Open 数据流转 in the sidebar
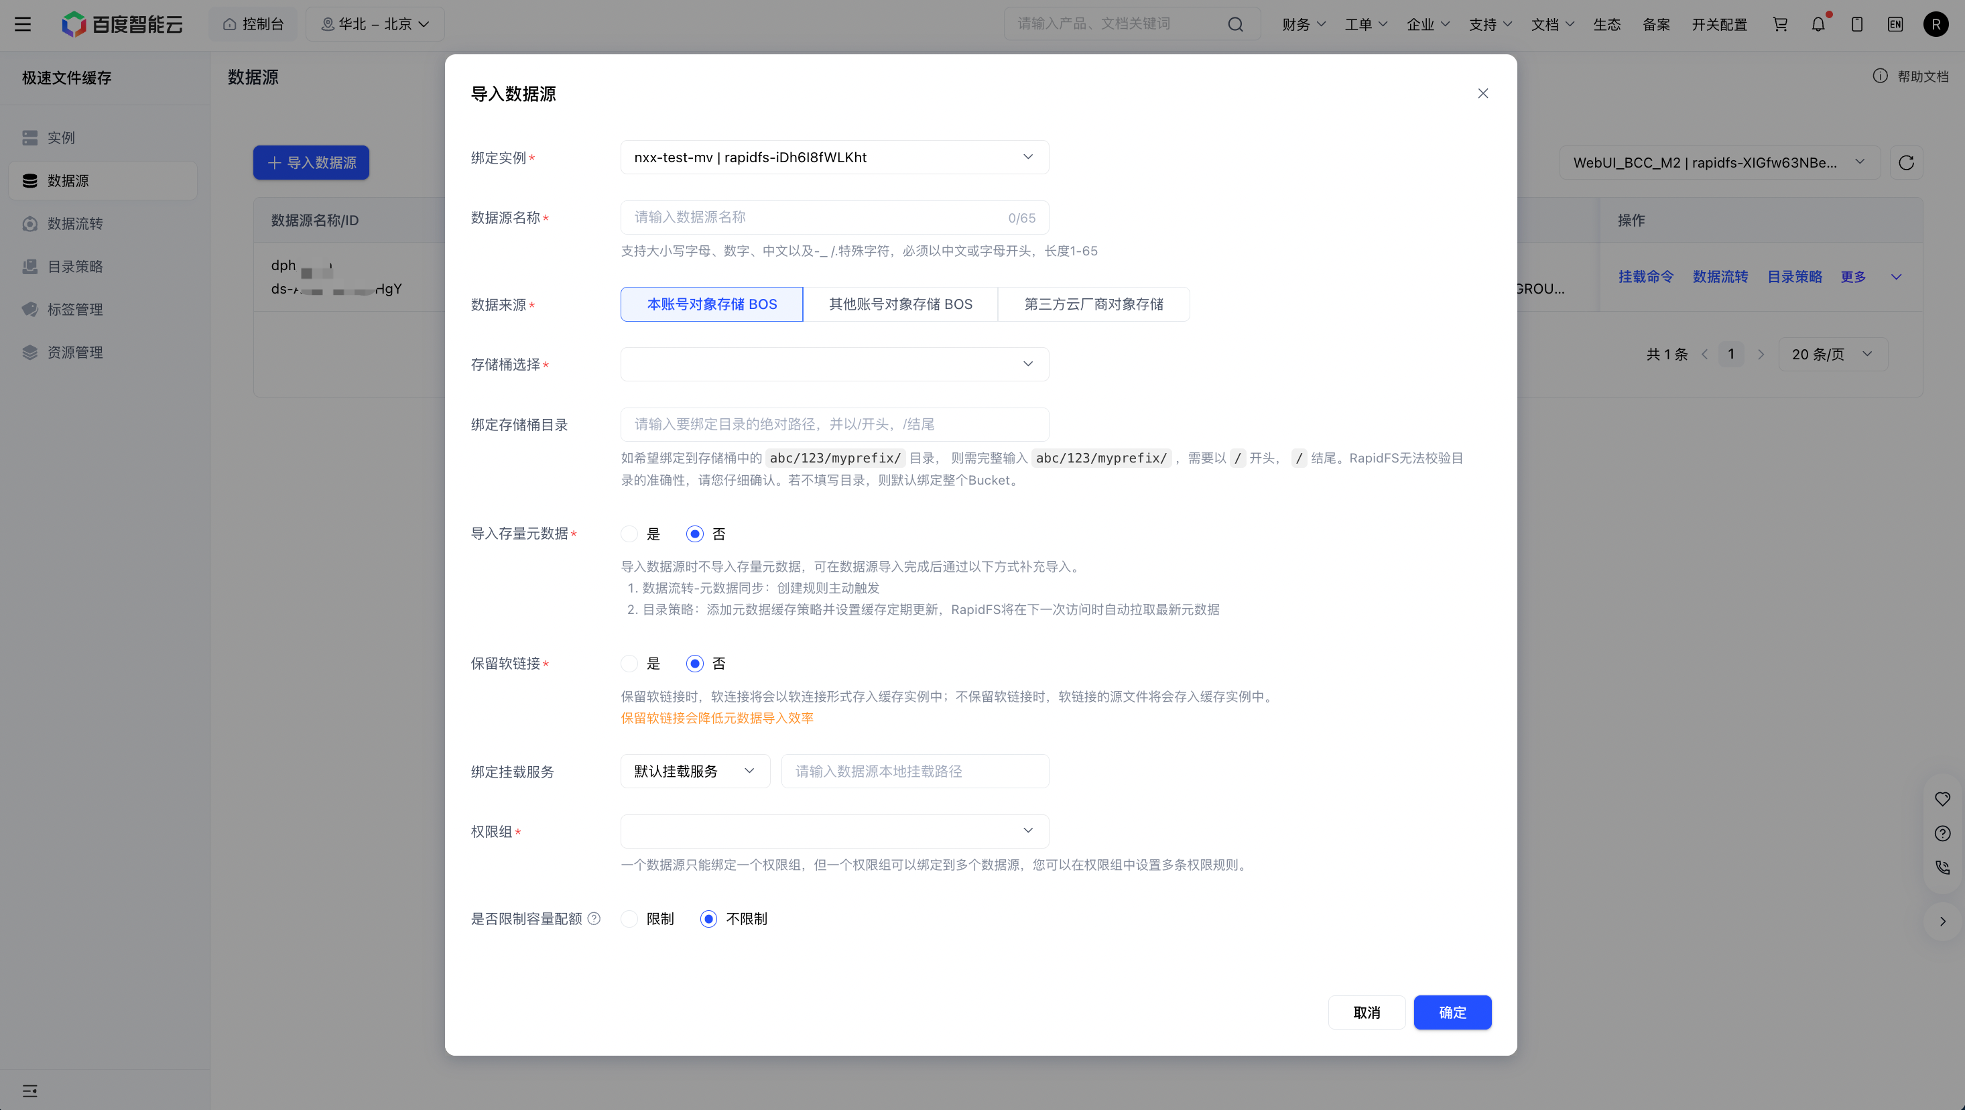 point(103,223)
